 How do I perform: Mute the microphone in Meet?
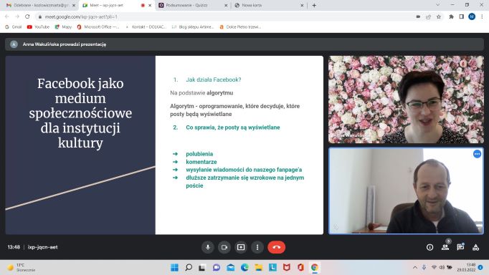(208, 247)
